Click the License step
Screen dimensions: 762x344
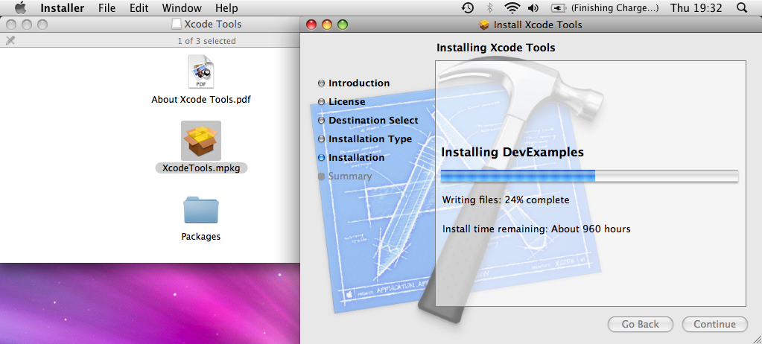[341, 101]
